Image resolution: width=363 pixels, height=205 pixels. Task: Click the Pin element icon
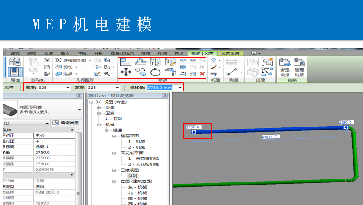tap(203, 67)
